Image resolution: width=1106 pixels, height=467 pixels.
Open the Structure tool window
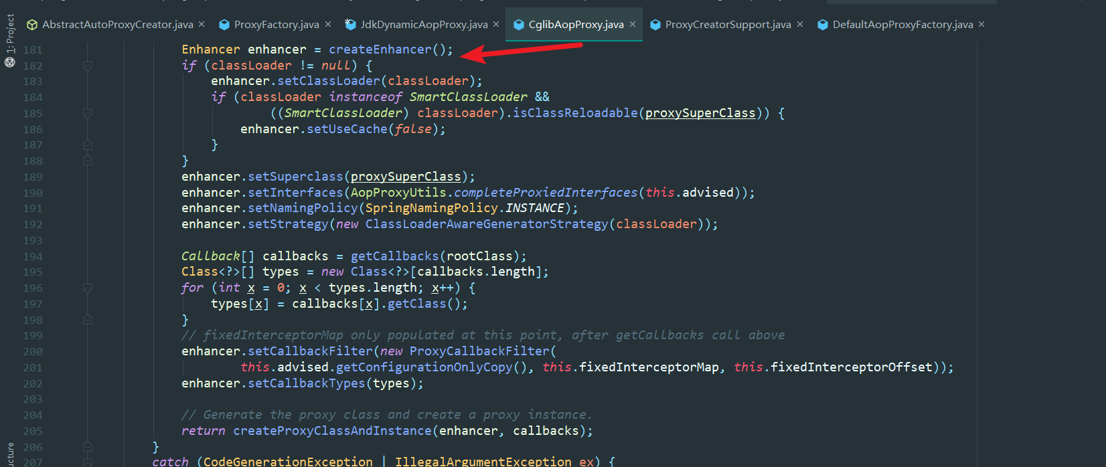pyautogui.click(x=10, y=455)
